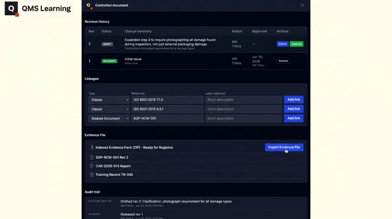Click the file icon for Training Record TR-345
The width and height of the screenshot is (392, 219).
91,175
